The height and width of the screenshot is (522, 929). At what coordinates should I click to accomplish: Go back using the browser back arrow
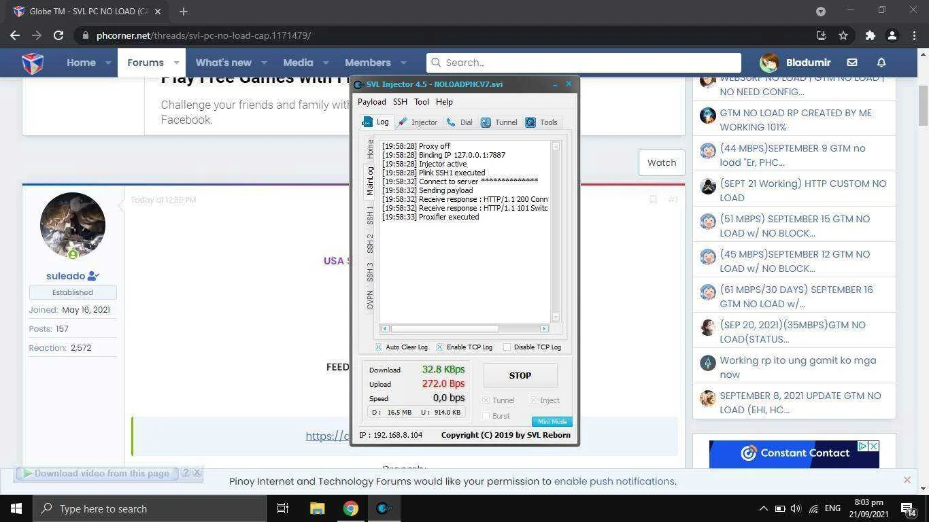[15, 35]
